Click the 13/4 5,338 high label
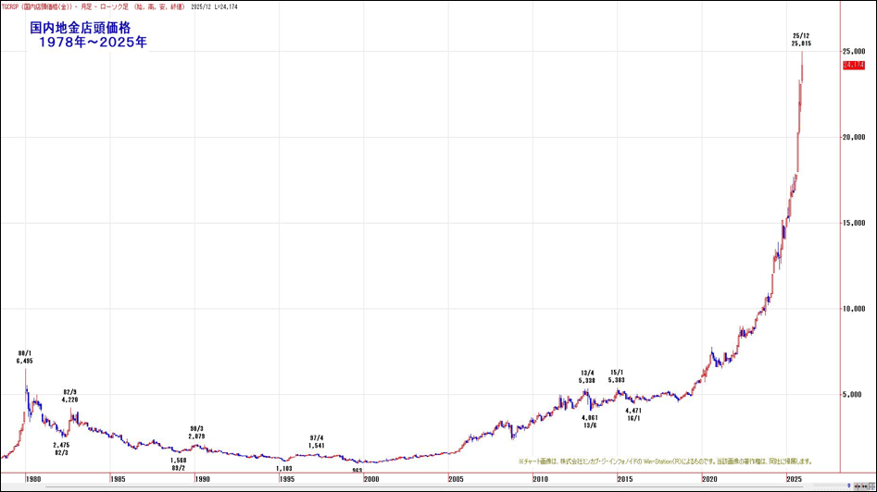Image resolution: width=877 pixels, height=492 pixels. click(586, 376)
